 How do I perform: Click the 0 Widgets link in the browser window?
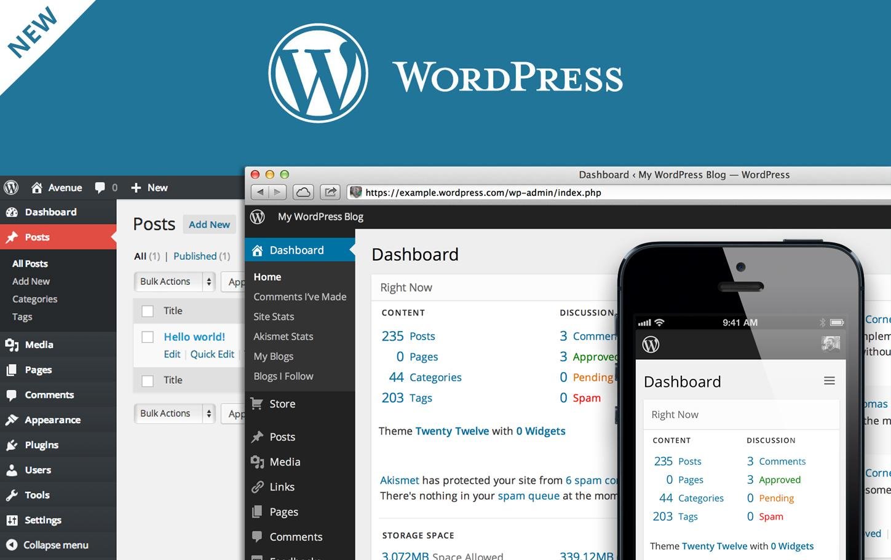point(541,431)
